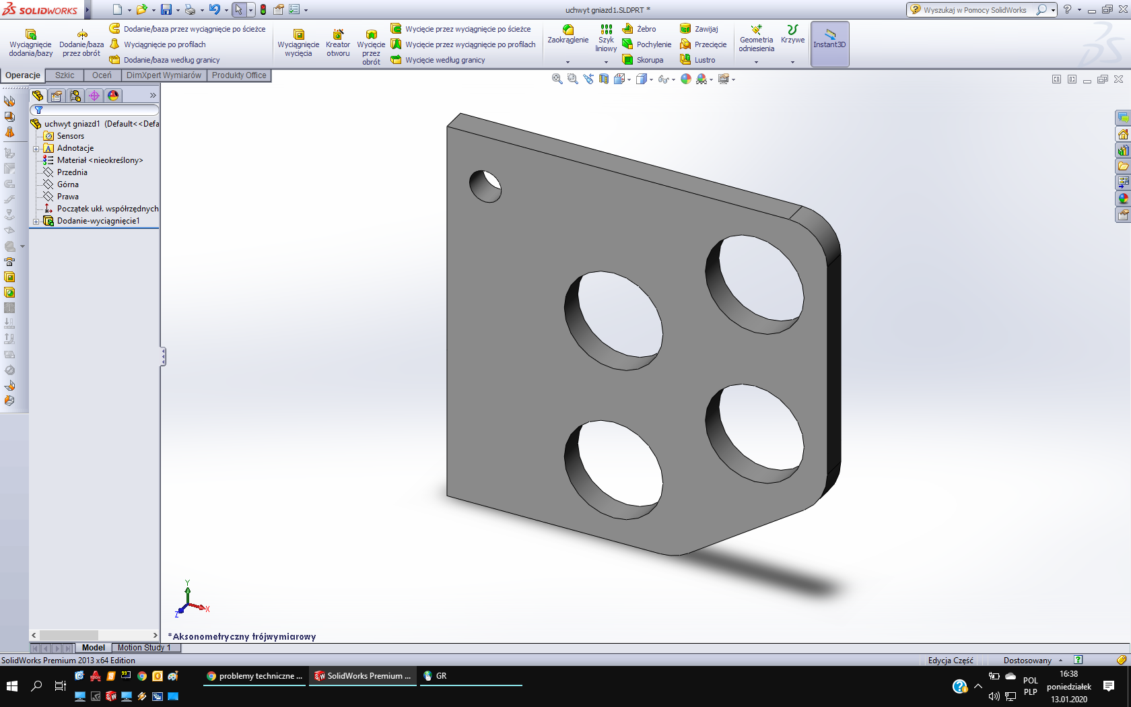The image size is (1131, 707).
Task: Click the Save icon in the top toolbar
Action: click(x=166, y=9)
